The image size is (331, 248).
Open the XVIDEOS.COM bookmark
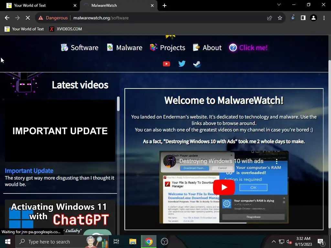pos(65,29)
